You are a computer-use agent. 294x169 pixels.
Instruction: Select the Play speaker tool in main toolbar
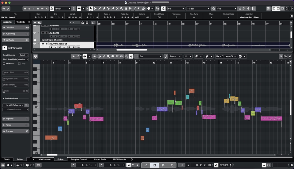[139, 9]
